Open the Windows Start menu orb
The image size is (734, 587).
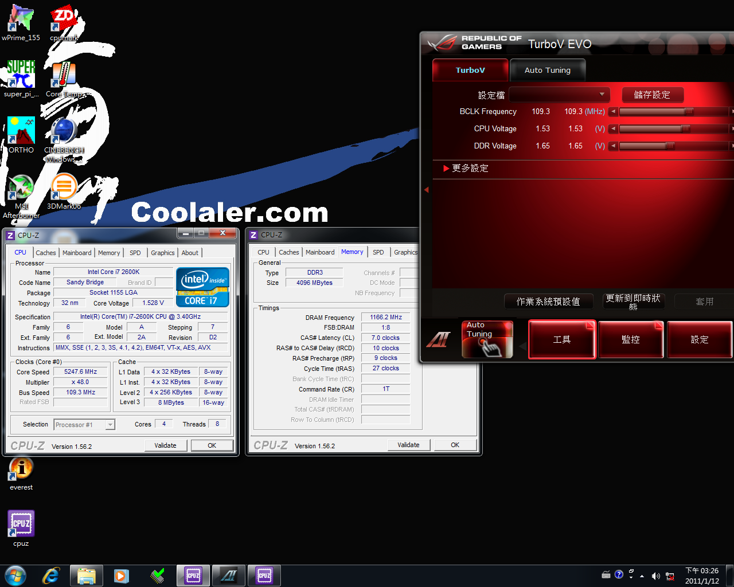15,576
